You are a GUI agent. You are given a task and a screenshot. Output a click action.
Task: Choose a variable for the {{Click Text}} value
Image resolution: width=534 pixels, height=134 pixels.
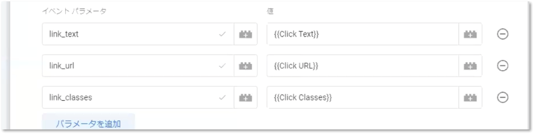pos(470,34)
